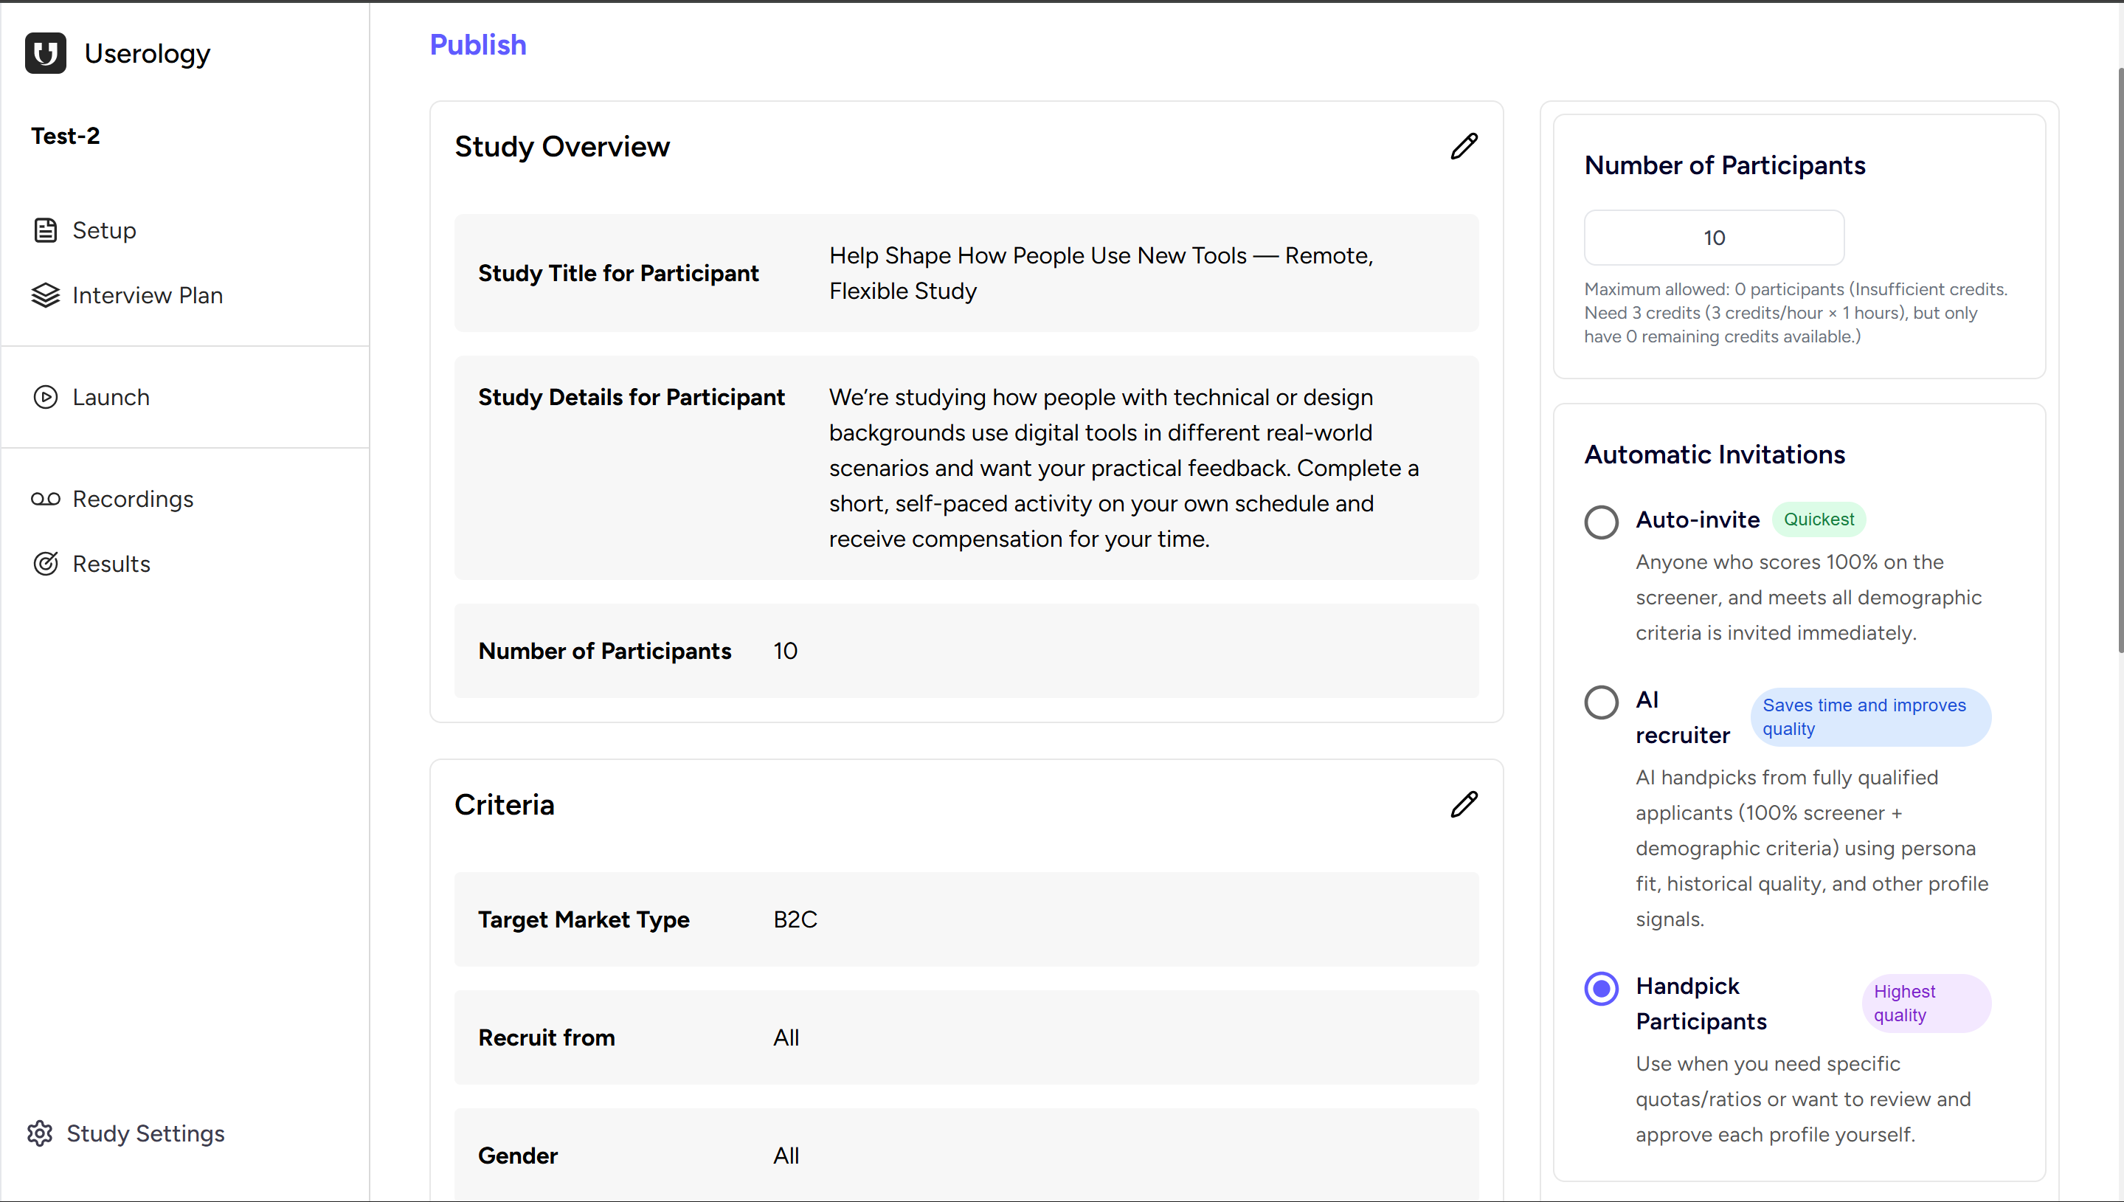Screen dimensions: 2124x1202
Task: Click the Userology logo icon
Action: 44,53
